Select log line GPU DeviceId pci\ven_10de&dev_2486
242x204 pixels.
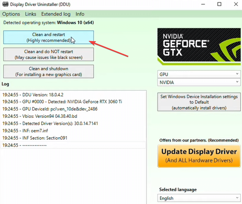click(x=73, y=109)
